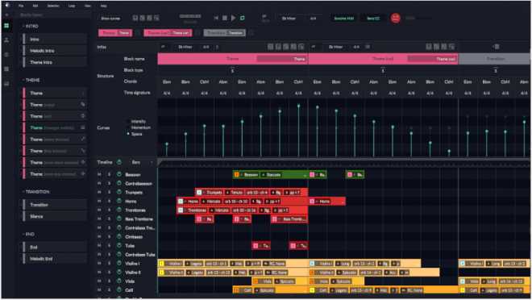Click the power icon for Cimbasso track

[119, 236]
